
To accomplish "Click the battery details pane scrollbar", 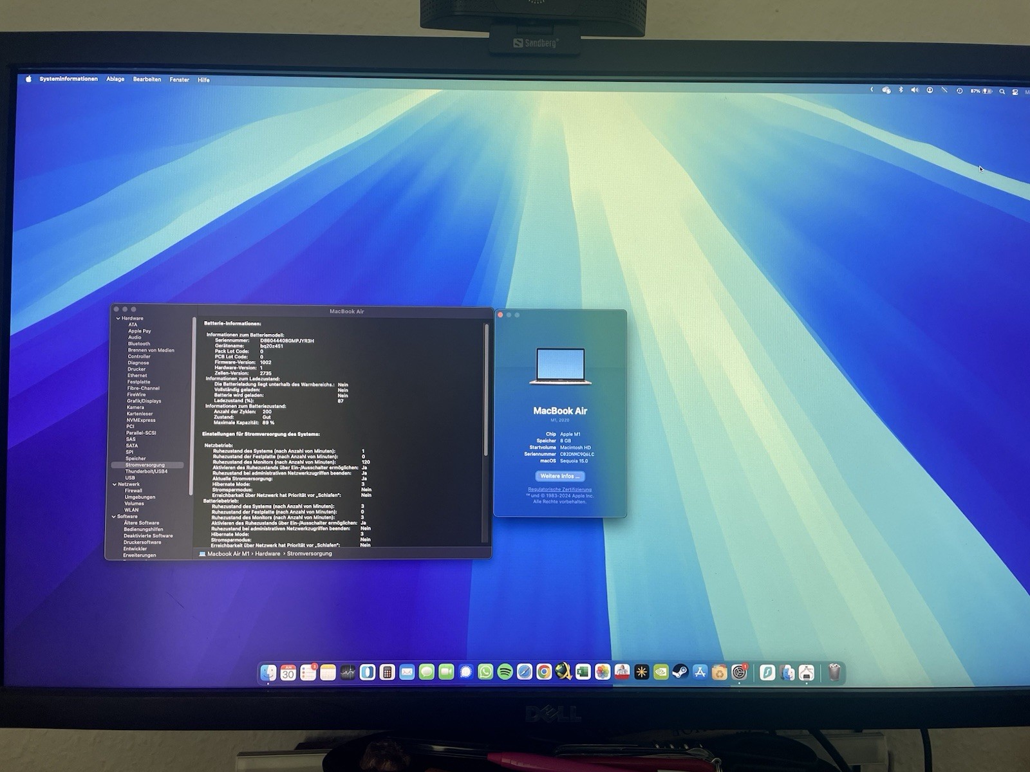I will click(486, 389).
